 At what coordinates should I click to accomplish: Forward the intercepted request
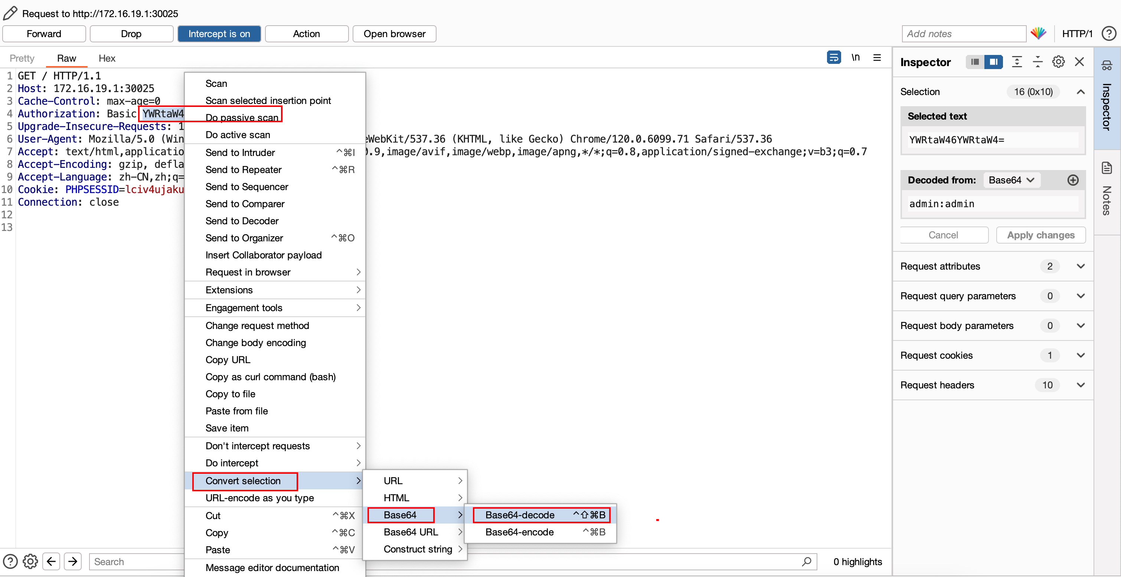[44, 33]
